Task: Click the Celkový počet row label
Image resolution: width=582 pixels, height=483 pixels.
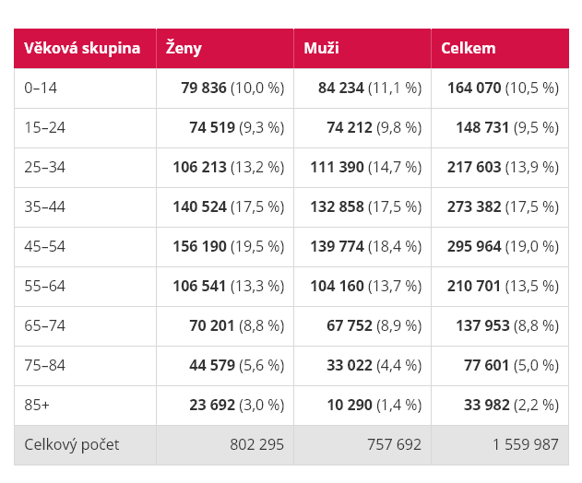Action: (72, 445)
